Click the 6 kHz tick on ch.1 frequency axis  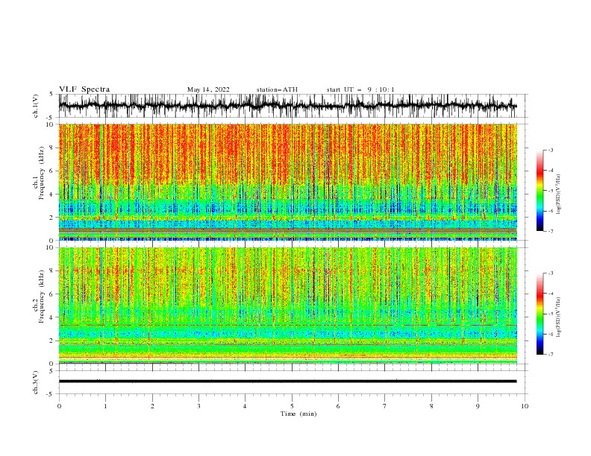click(52, 171)
